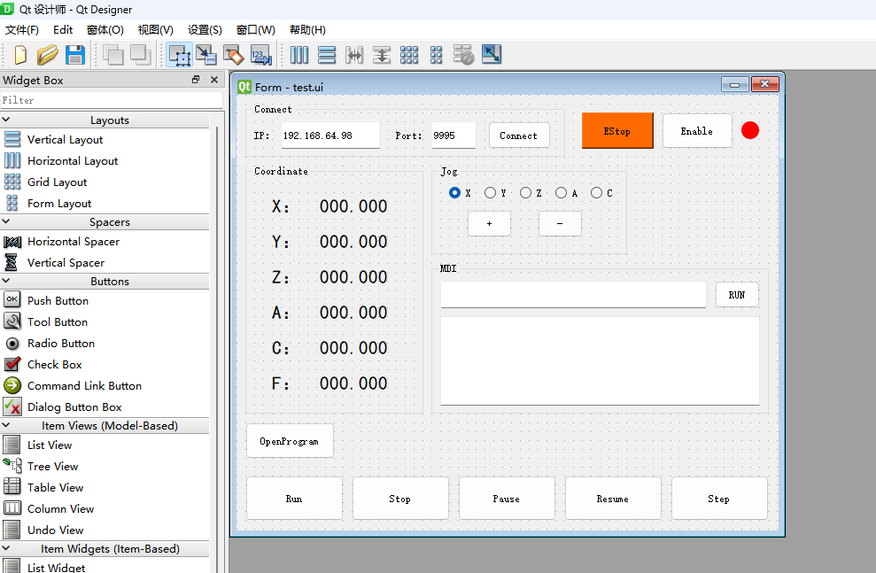Click the Adjust Size toolbar icon
The width and height of the screenshot is (876, 573).
coord(491,55)
